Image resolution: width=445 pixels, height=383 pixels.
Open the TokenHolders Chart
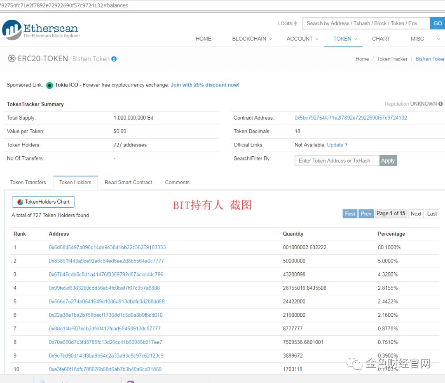click(43, 202)
